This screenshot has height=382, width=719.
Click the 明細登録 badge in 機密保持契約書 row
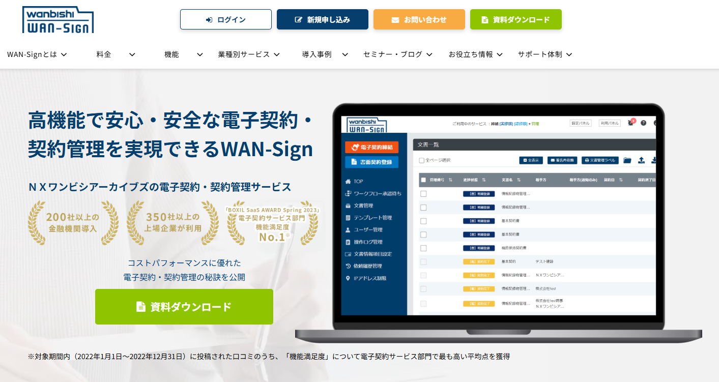point(479,248)
